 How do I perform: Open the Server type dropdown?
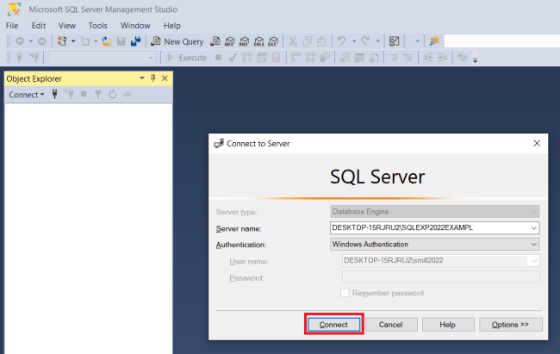[533, 212]
